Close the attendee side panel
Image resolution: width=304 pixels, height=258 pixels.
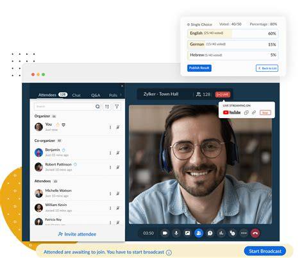(x=122, y=86)
